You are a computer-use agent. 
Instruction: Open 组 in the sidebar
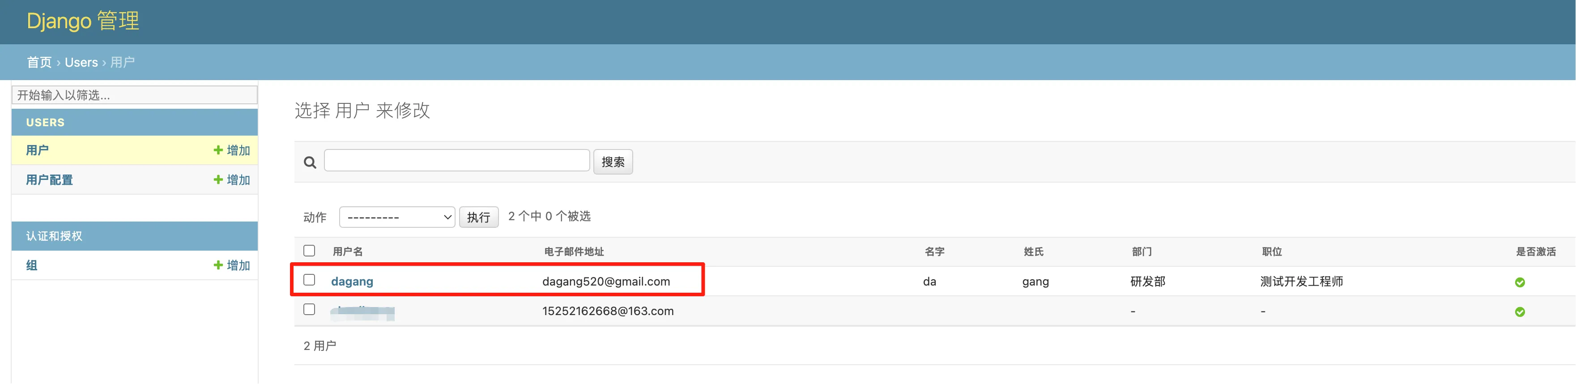tap(32, 265)
